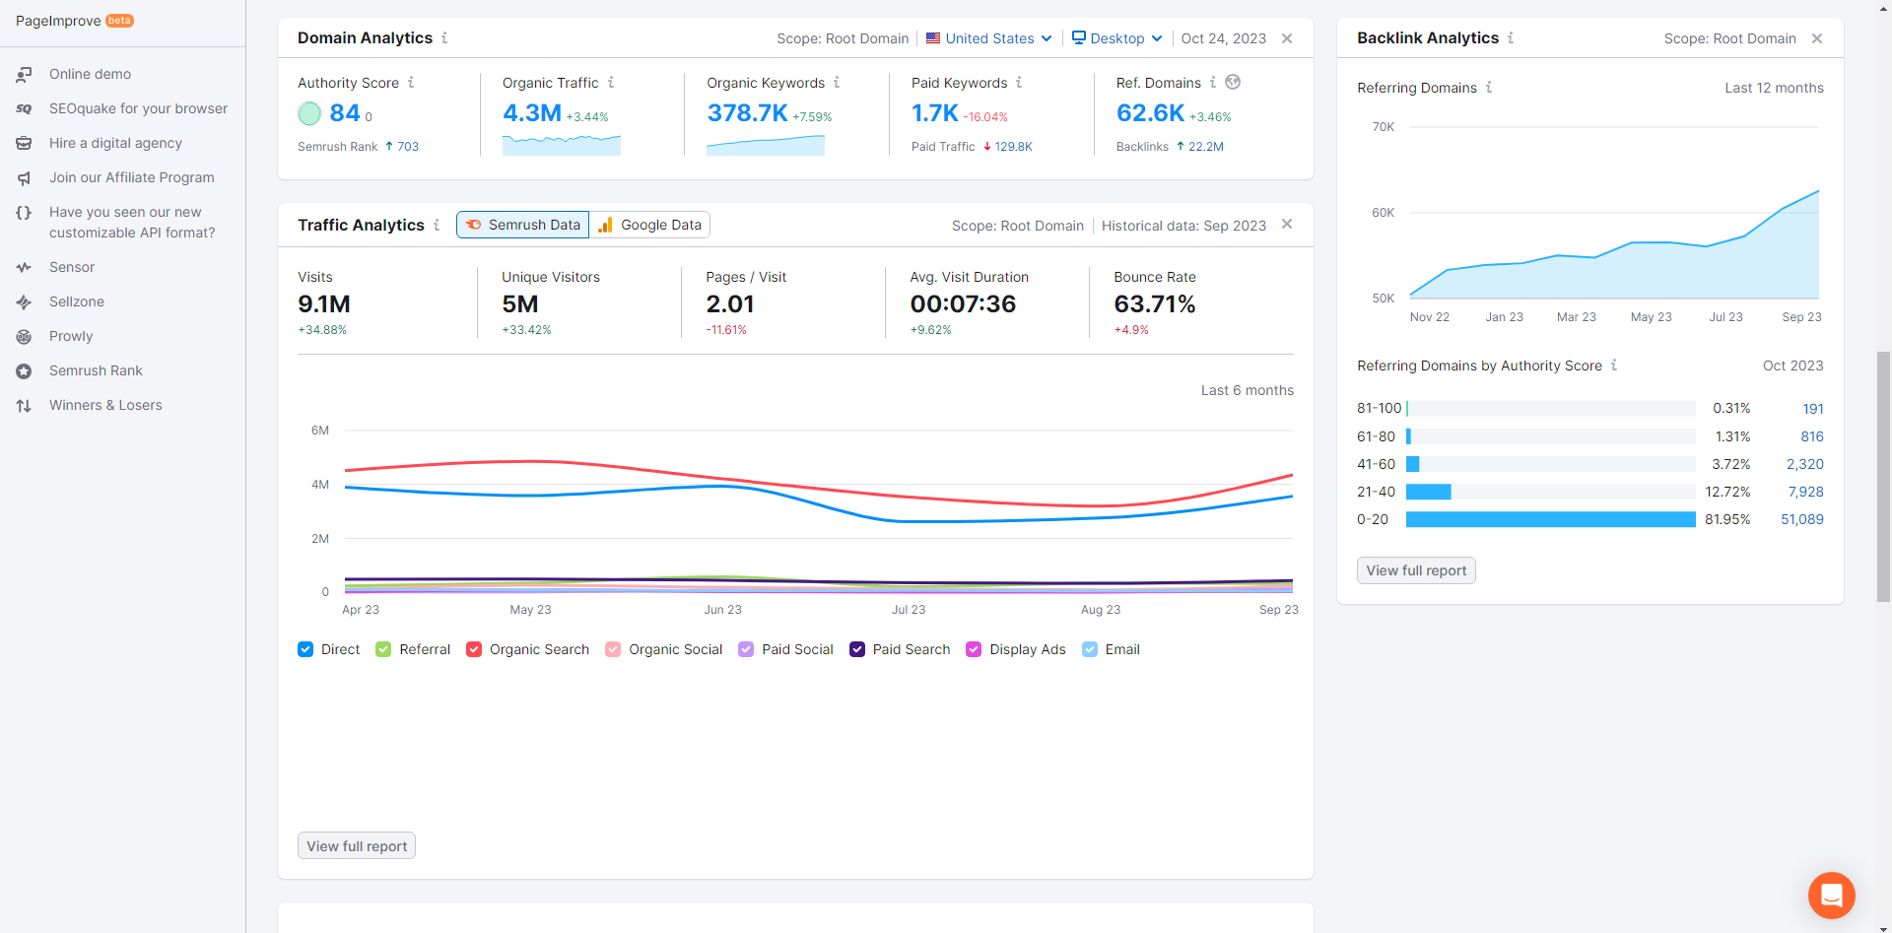Screen dimensions: 1892x933
Task: Toggle the Organic Search checkbox
Action: coord(474,649)
